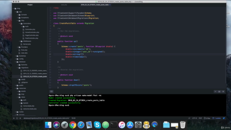
Task: Open Sequel Pro pancake icon in dock
Action: point(146,125)
